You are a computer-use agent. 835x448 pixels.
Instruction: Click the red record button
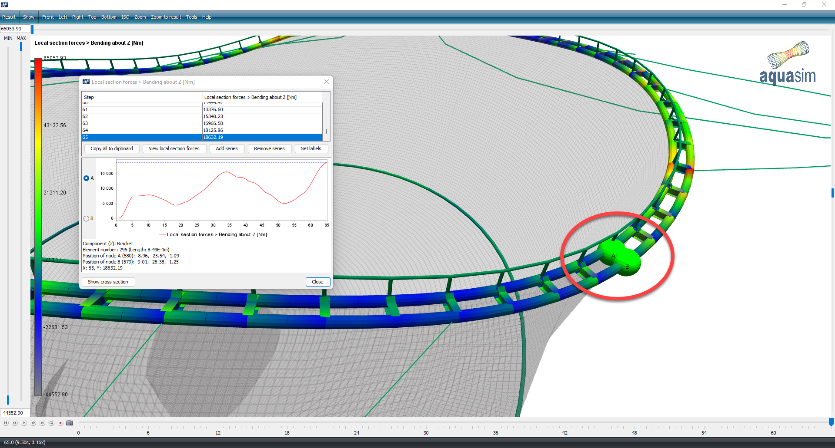click(x=60, y=423)
